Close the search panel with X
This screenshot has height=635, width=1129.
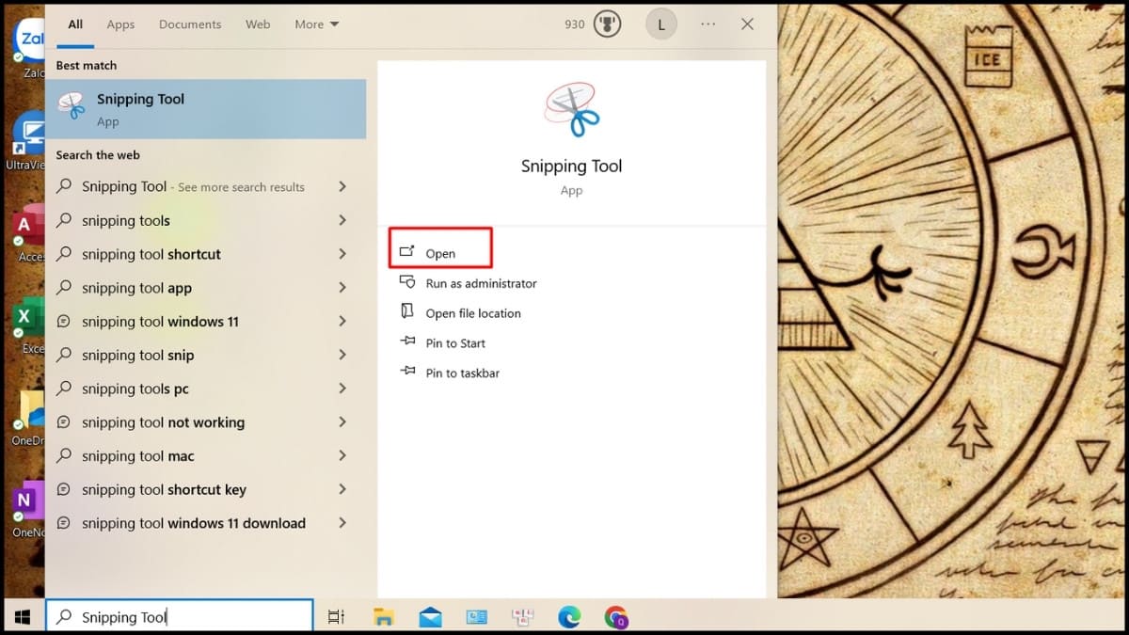click(747, 24)
